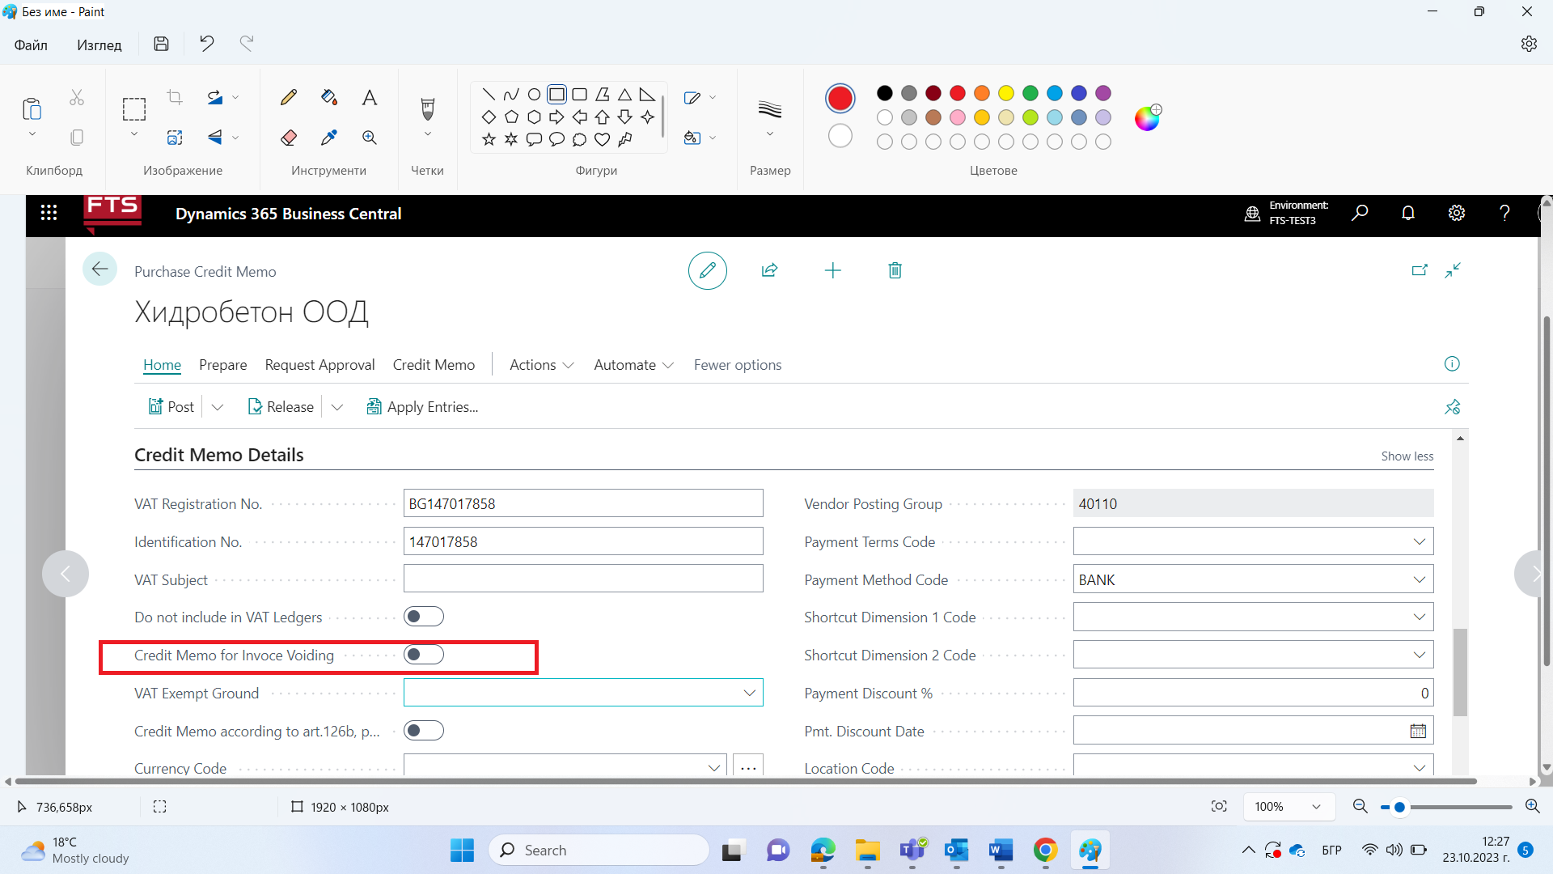Screen dimensions: 1553x874
Task: Click the Share icon button
Action: [770, 270]
